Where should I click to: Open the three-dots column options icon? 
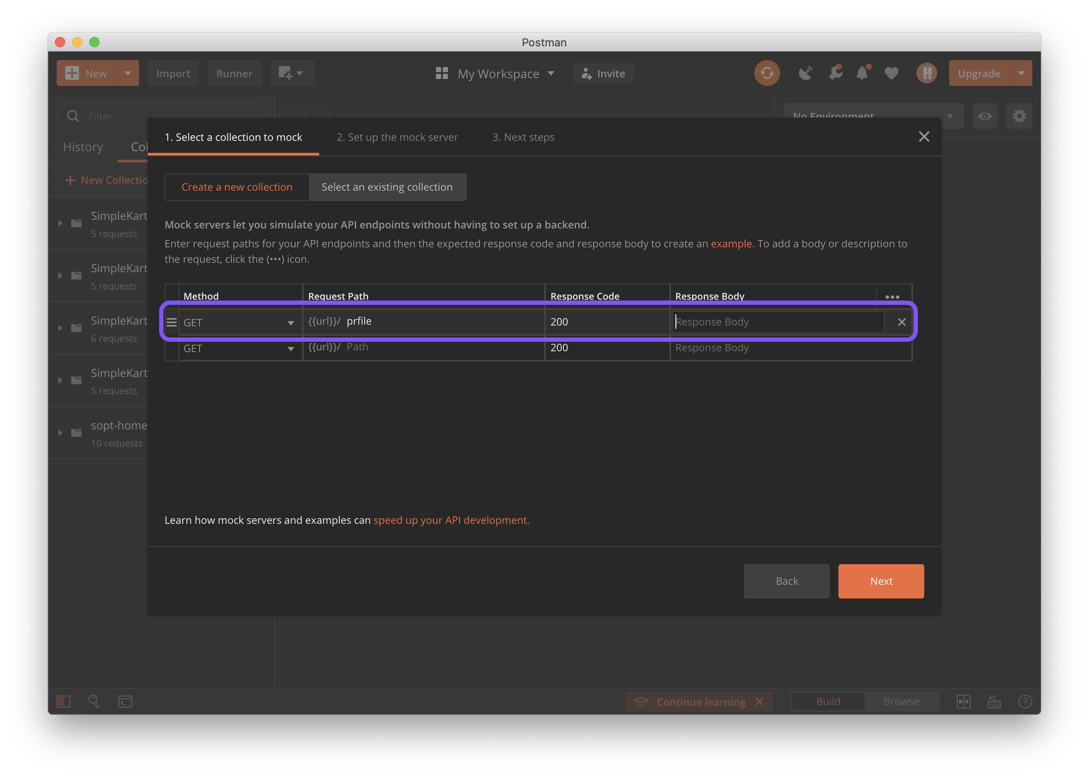pos(892,297)
